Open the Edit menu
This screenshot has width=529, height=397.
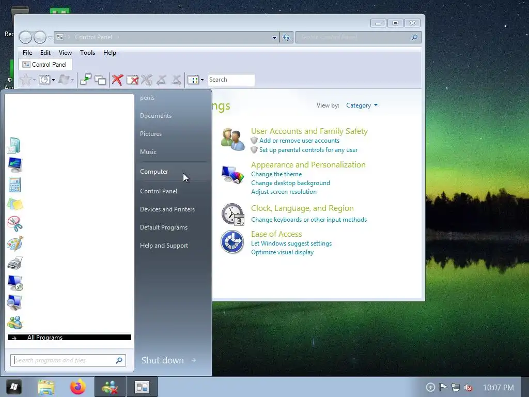[45, 53]
